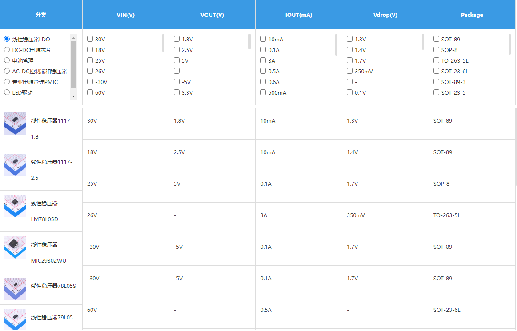Open the 线性稳压器 LM78L05D product link
Viewport: 517px width, 331px height.
point(44,211)
